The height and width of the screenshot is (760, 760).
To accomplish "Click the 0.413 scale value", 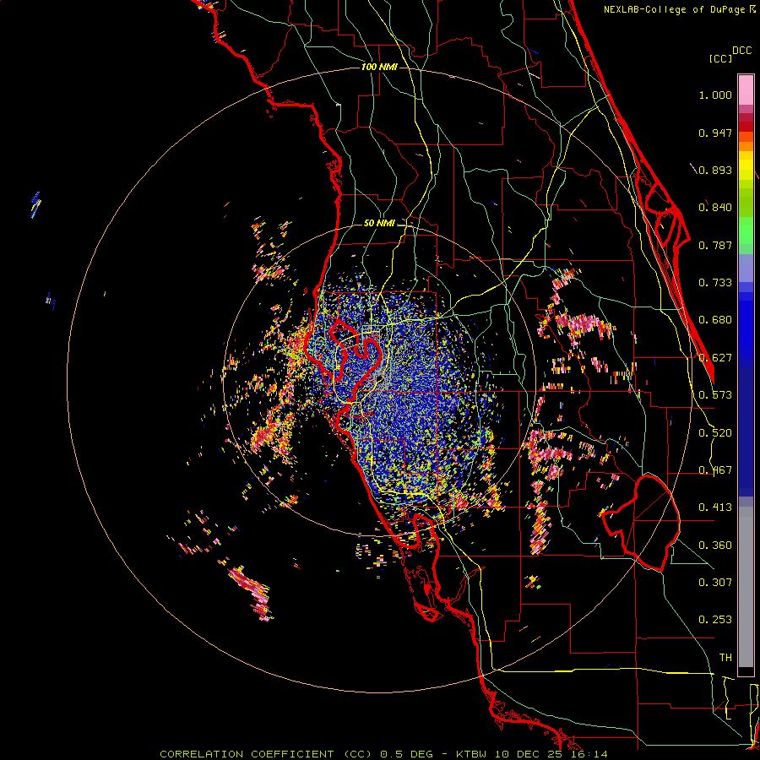I will (x=715, y=508).
